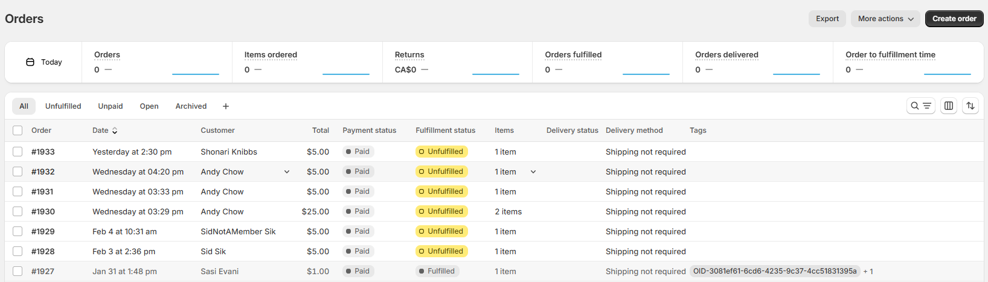This screenshot has height=282, width=988.
Task: Open the edit columns icon
Action: (949, 106)
